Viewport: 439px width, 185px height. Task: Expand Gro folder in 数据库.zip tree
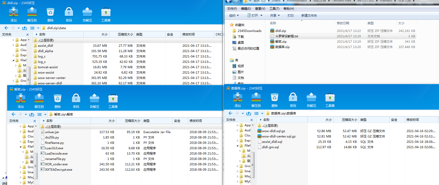(237, 166)
